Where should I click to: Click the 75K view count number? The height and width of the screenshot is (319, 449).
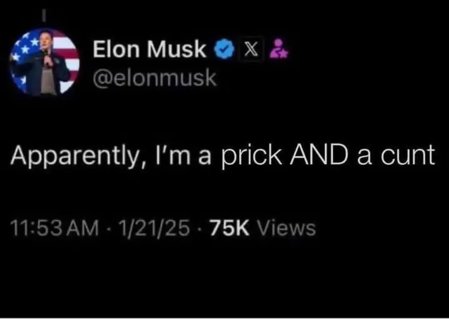(x=229, y=229)
